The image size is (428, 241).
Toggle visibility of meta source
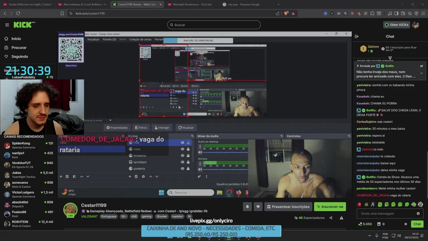tap(183, 149)
